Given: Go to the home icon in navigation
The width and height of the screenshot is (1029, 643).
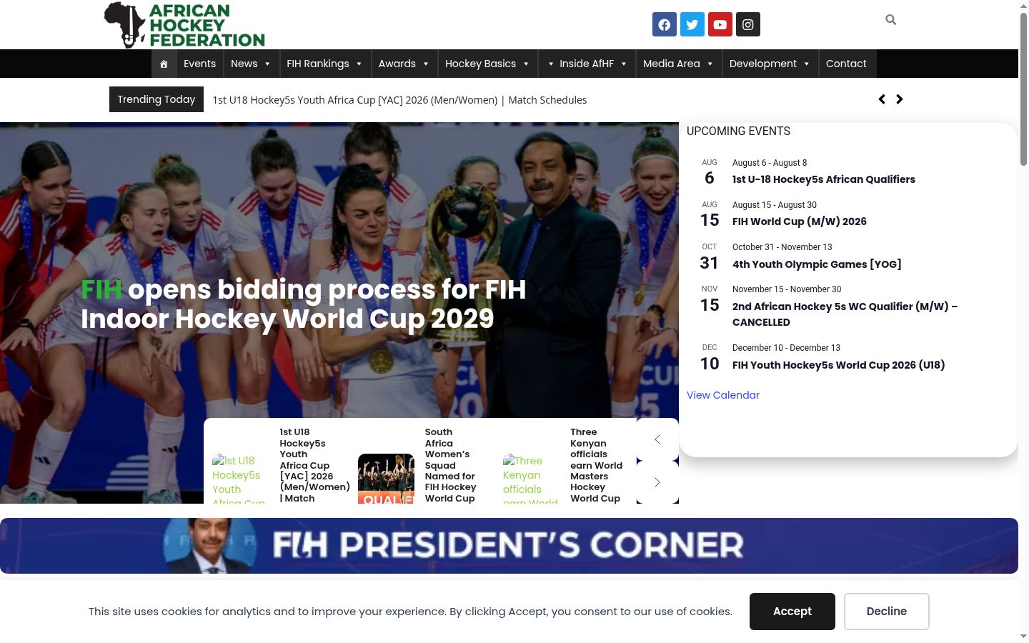Looking at the screenshot, I should (x=164, y=64).
